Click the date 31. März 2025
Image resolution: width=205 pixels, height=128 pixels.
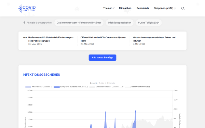tap(35, 44)
